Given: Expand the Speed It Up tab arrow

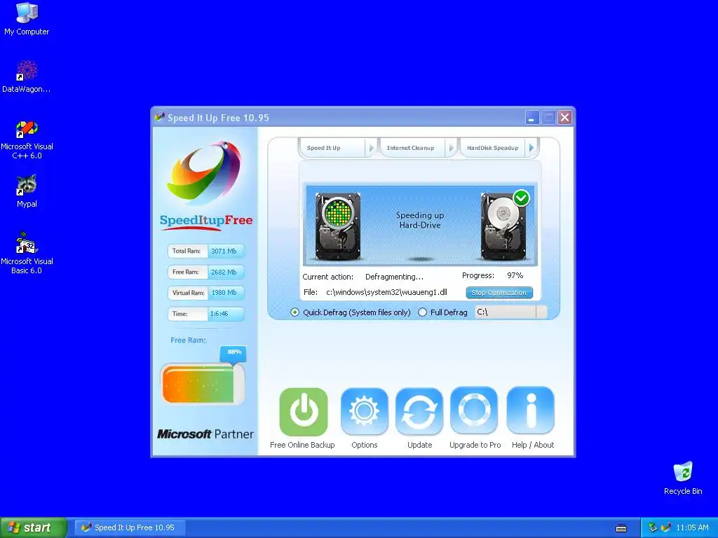Looking at the screenshot, I should click(372, 148).
